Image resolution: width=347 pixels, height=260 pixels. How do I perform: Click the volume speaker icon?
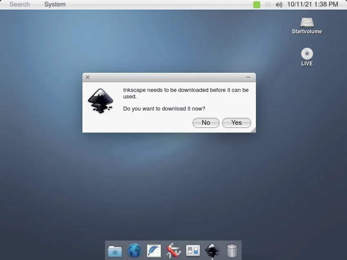[279, 4]
